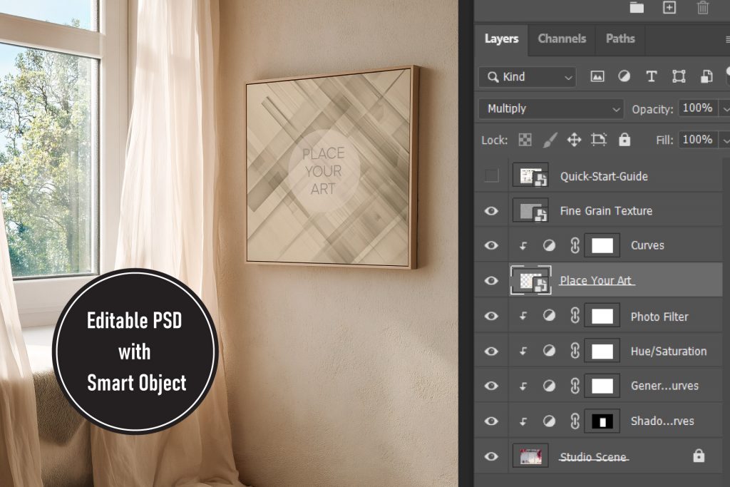This screenshot has width=730, height=487.
Task: Create a new layer with plus icon
Action: point(669,7)
